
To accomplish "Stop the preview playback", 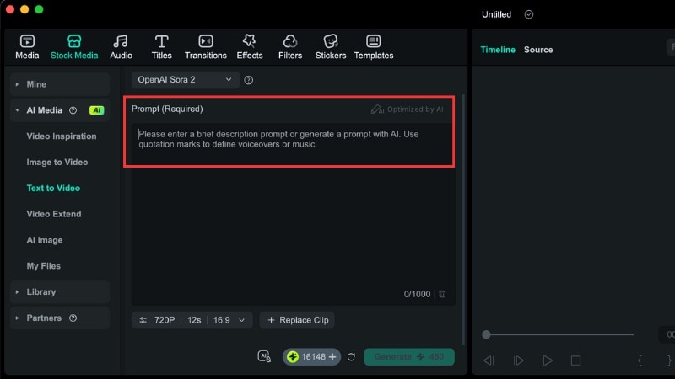I will coord(575,360).
